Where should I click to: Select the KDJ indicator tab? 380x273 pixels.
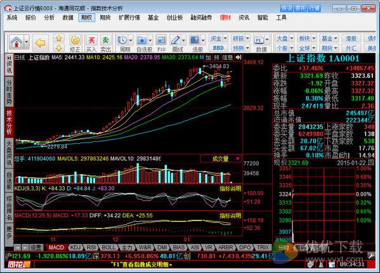(x=75, y=248)
